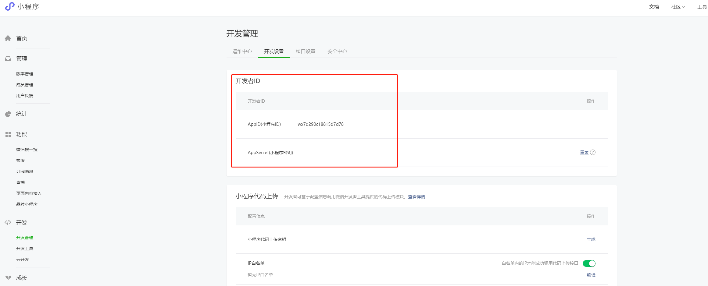The image size is (708, 286).
Task: Click the pie chart icon beside 统计
Action: (8, 114)
